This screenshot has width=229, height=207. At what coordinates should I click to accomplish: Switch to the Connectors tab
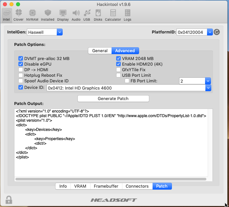tap(137, 186)
